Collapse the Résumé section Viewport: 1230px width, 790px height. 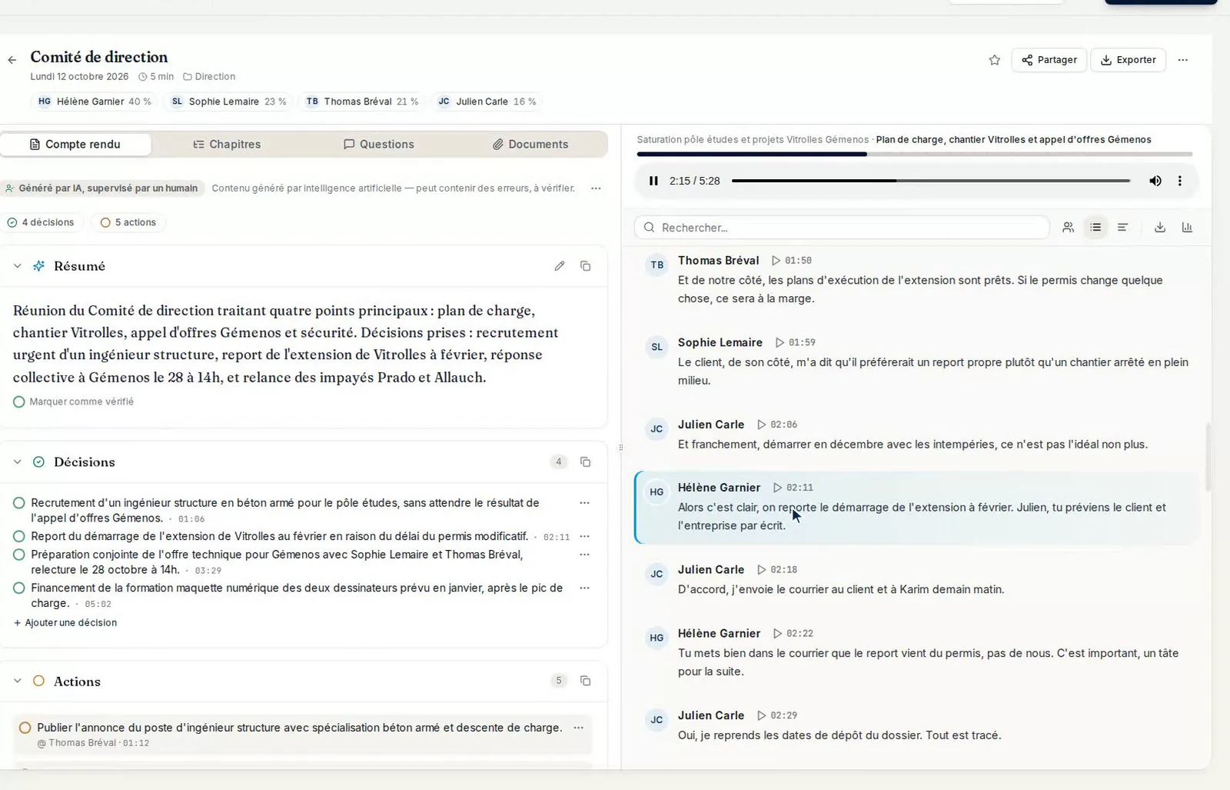pos(17,266)
